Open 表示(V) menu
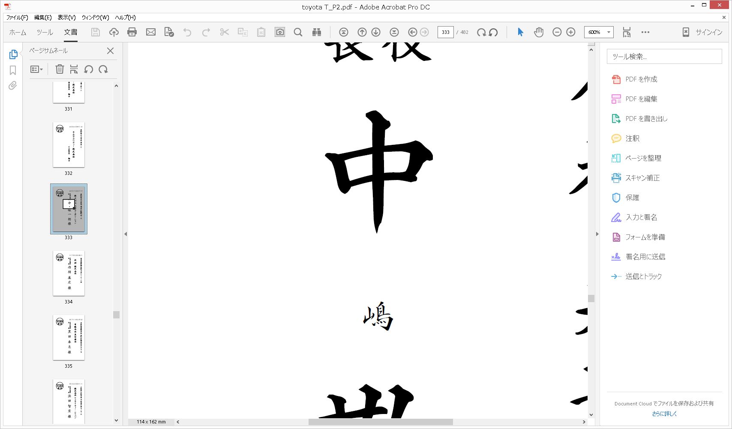Screen dimensions: 732x429 point(66,18)
